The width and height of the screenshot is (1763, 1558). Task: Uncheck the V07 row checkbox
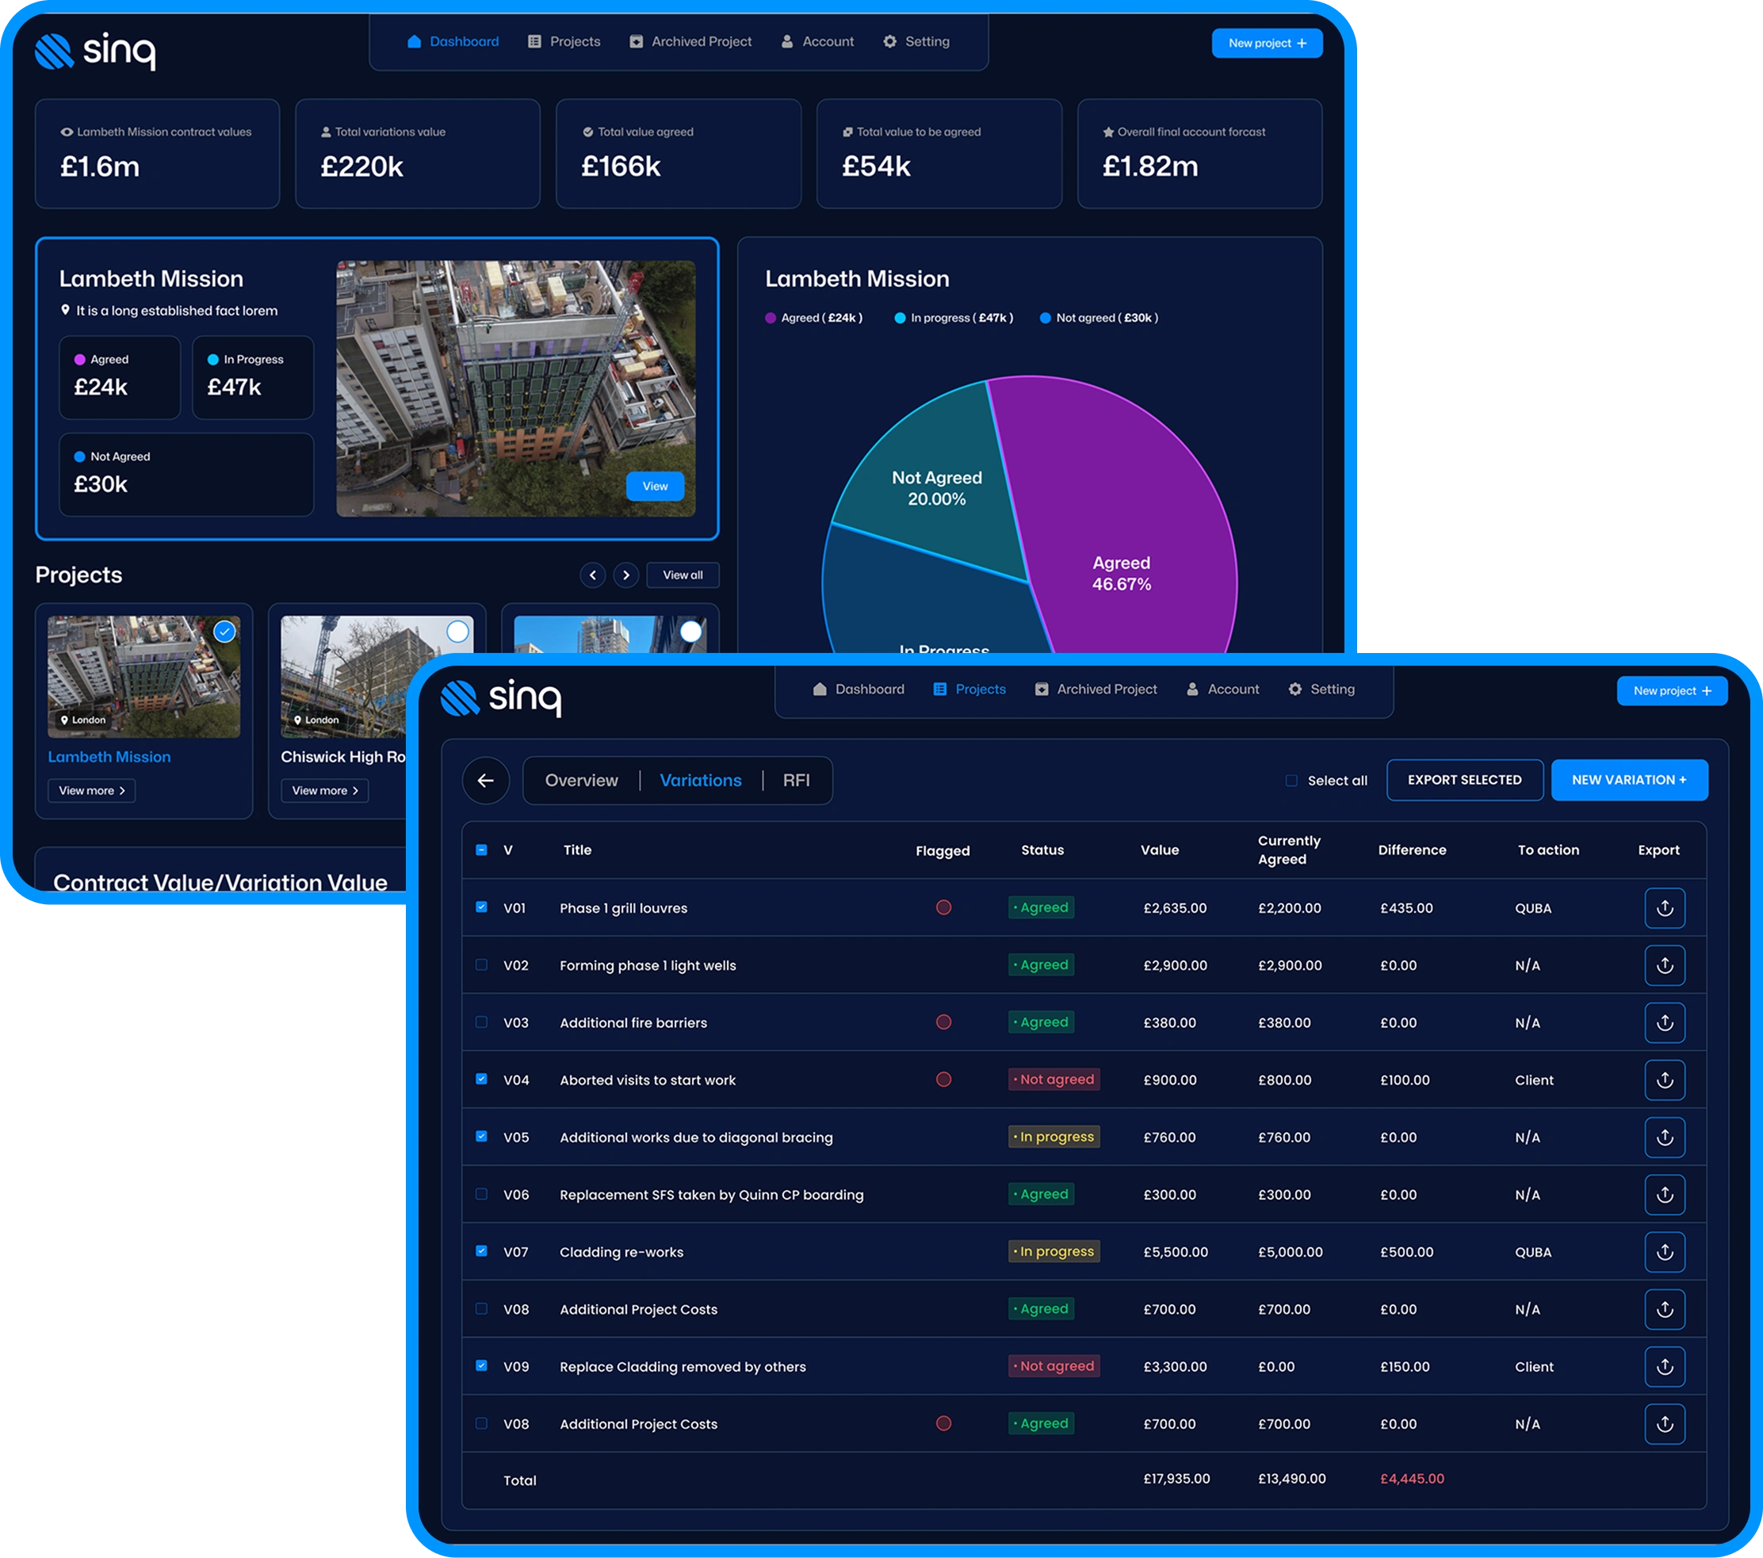481,1251
